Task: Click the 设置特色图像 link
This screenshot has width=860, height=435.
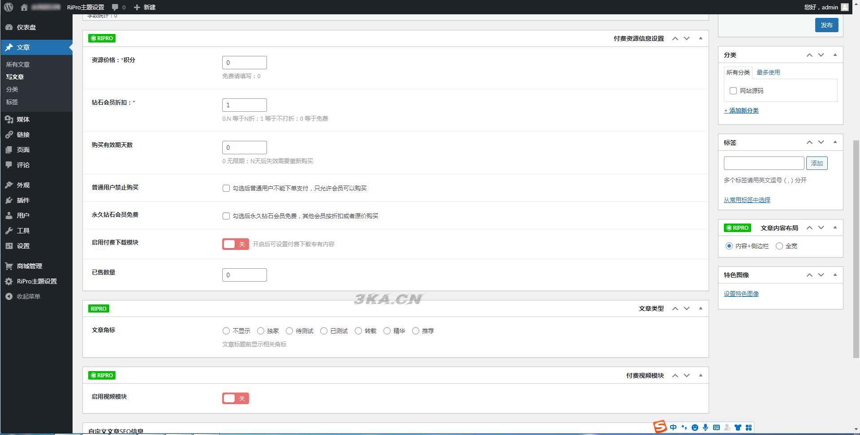Action: tap(741, 294)
